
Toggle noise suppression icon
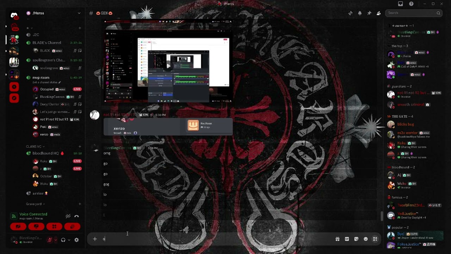point(68,216)
